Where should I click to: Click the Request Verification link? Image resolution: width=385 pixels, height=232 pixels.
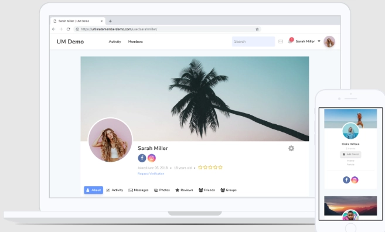[x=151, y=173]
